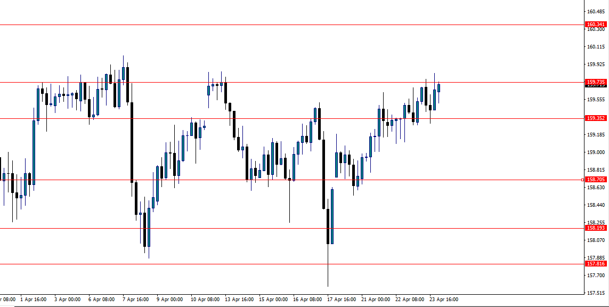
Task: Select the horizontal line at level 157.816
Action: point(291,264)
